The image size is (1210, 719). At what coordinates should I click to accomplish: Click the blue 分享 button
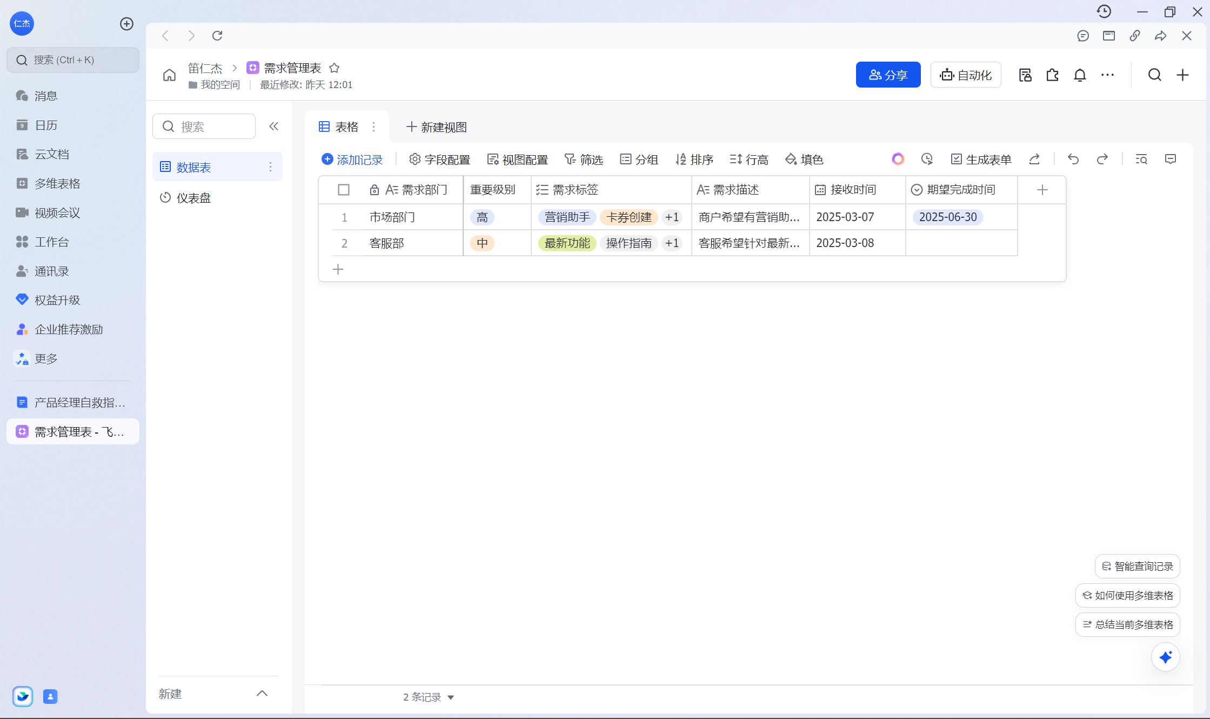888,75
